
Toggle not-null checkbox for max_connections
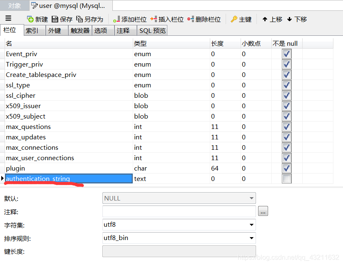[286, 148]
